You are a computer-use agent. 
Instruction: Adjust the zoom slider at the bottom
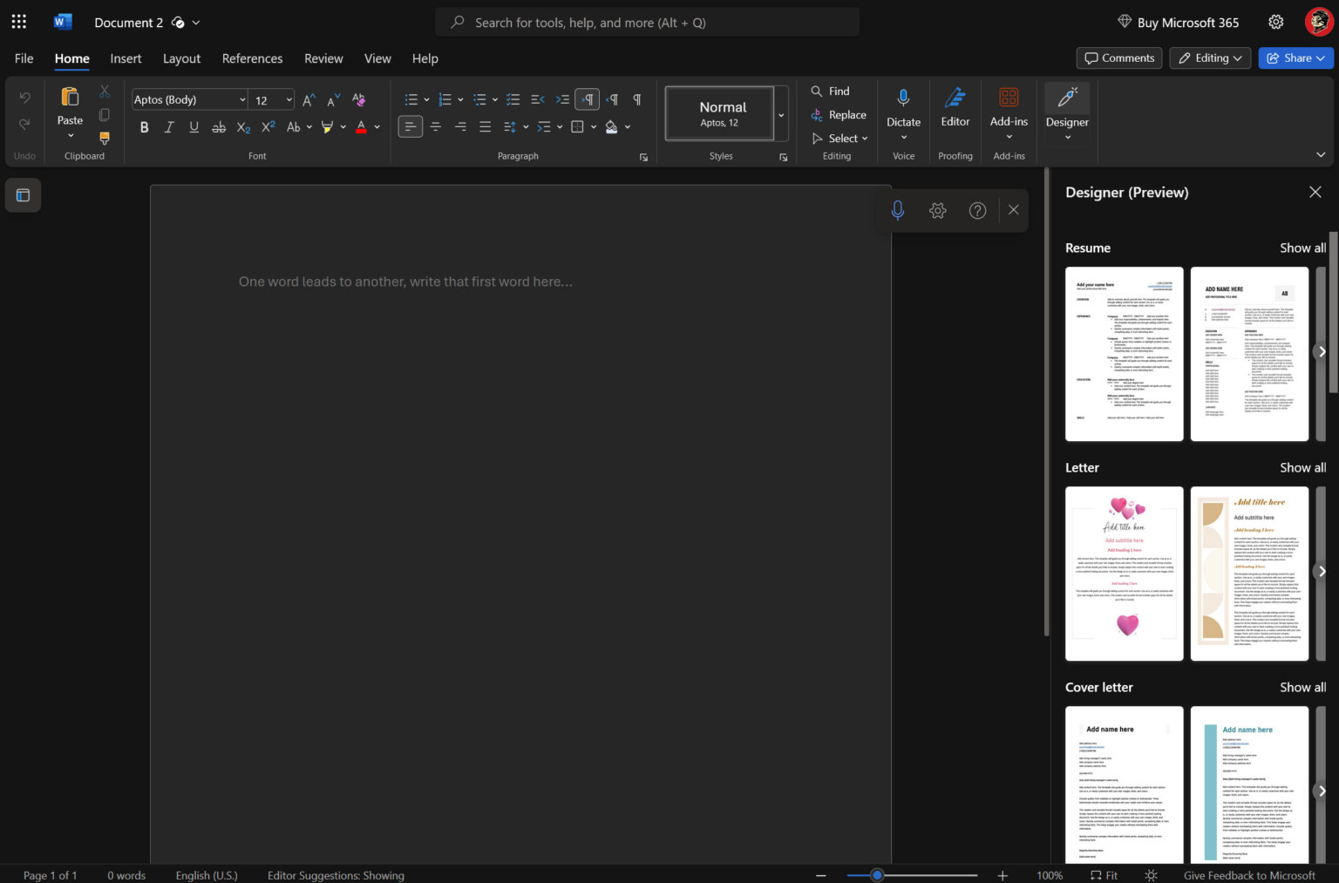(x=877, y=874)
